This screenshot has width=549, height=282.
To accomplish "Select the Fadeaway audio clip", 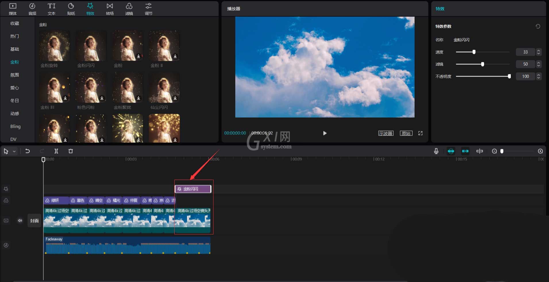I will tap(127, 245).
